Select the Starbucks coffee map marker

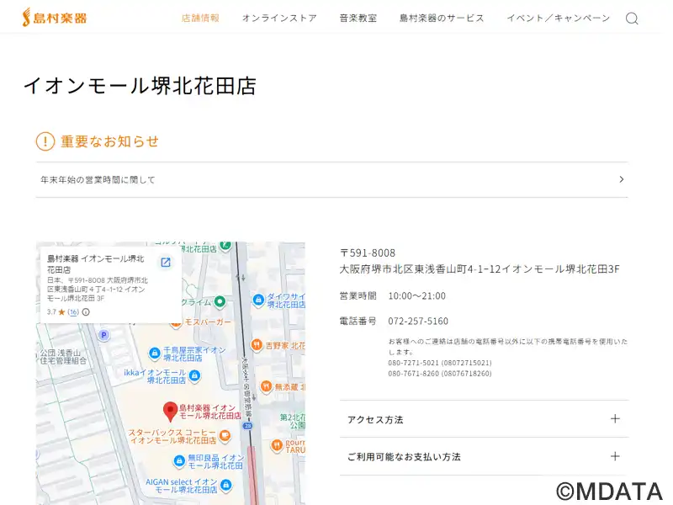pyautogui.click(x=225, y=435)
